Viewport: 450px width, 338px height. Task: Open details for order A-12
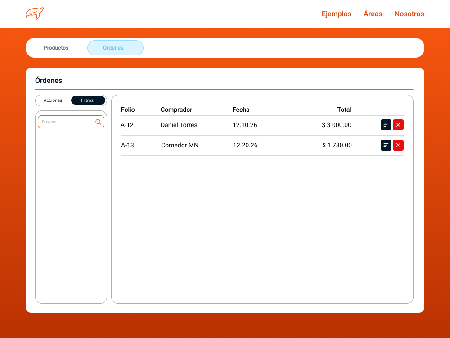[386, 125]
